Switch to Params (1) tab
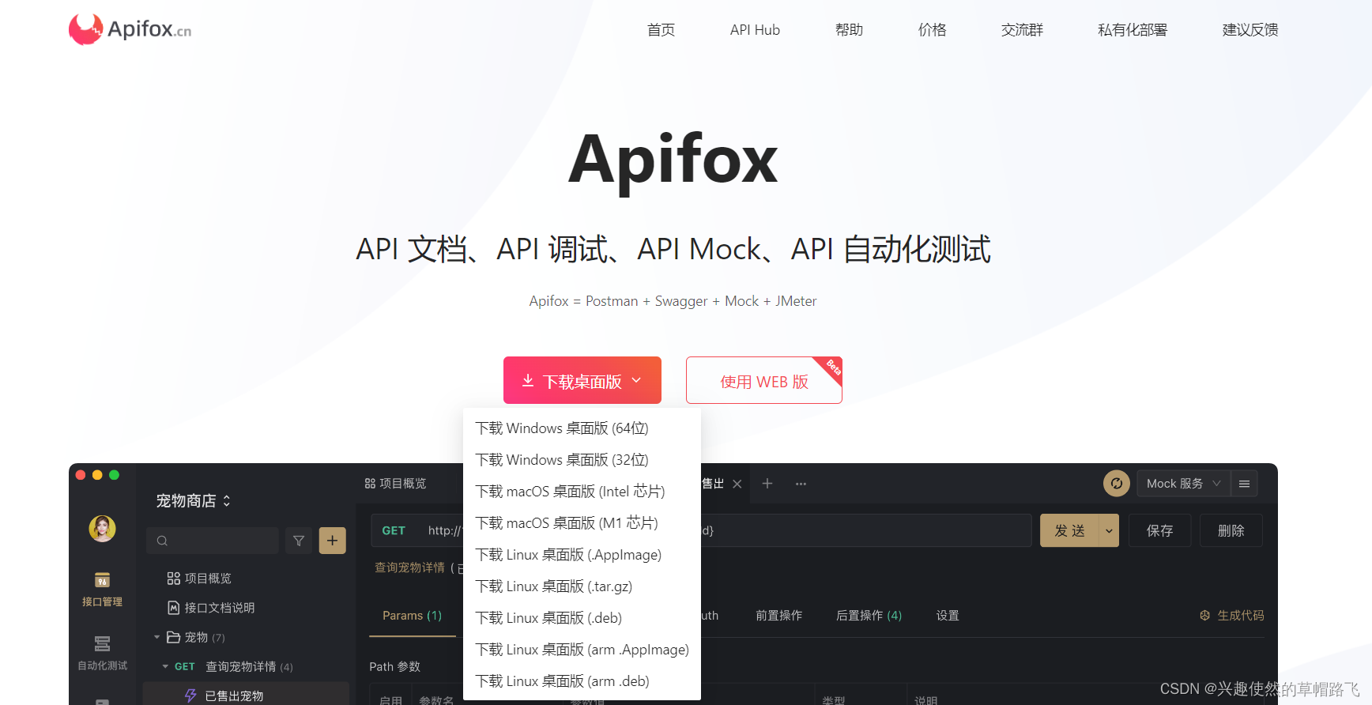 click(412, 616)
